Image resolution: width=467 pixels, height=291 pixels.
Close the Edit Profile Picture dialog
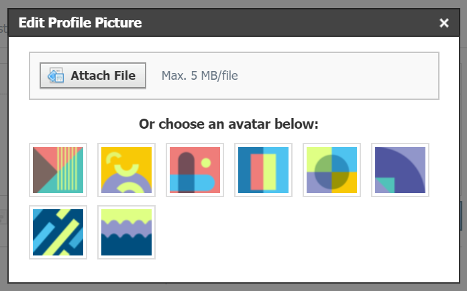point(444,23)
